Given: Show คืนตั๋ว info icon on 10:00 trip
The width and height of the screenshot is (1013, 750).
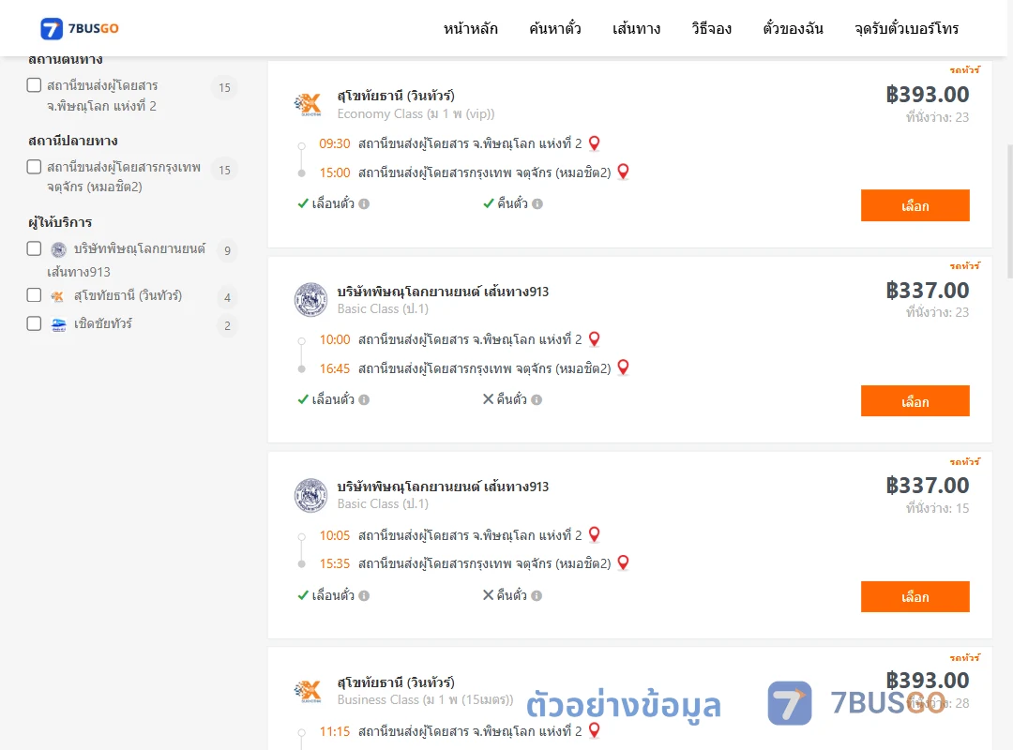Looking at the screenshot, I should [537, 400].
